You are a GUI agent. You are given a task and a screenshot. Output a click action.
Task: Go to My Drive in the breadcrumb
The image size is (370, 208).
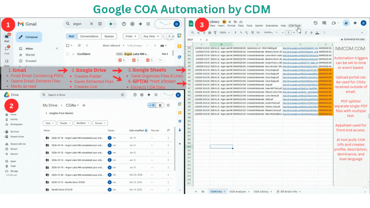point(50,105)
